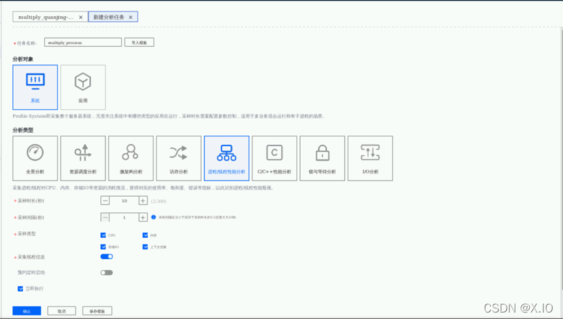Uncheck the CPU sampling type checkbox
The width and height of the screenshot is (563, 319).
click(x=103, y=235)
